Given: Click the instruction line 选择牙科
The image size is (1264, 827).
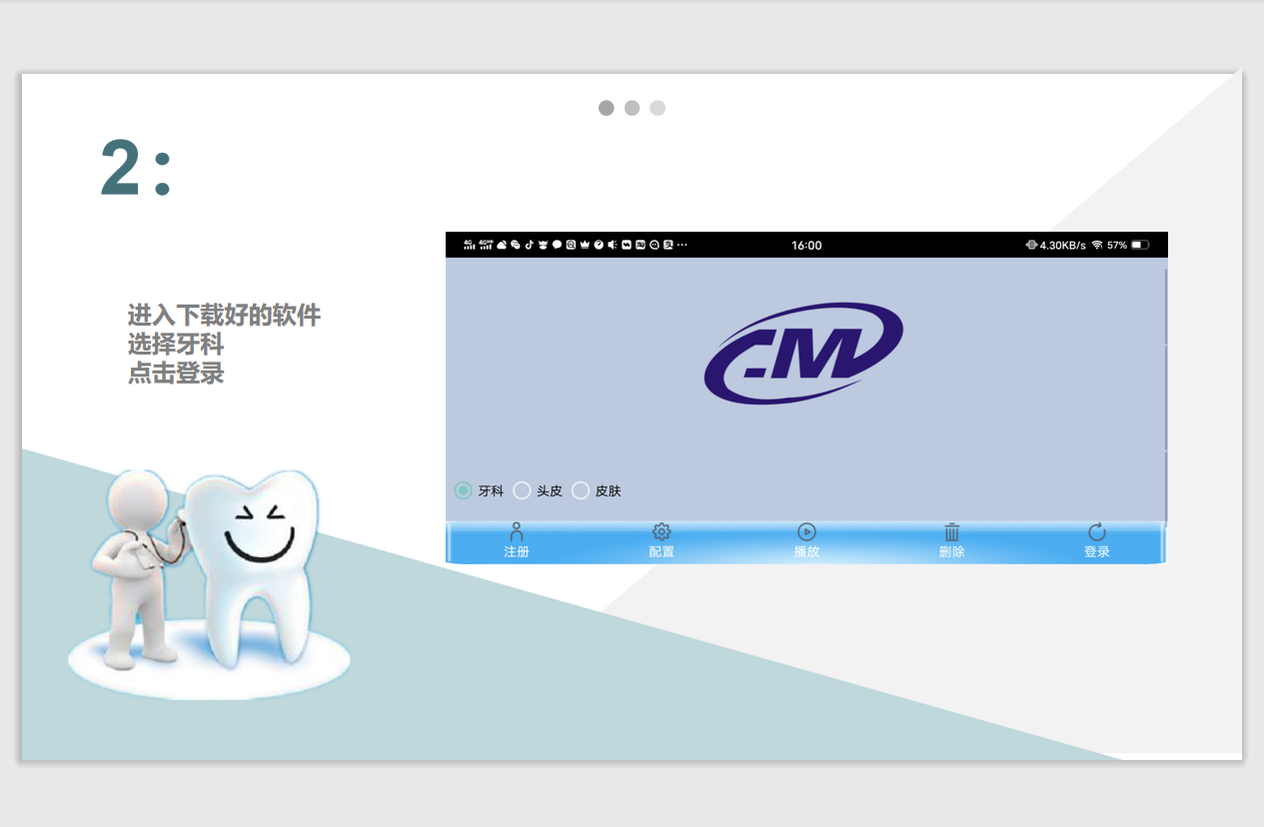Looking at the screenshot, I should [176, 345].
